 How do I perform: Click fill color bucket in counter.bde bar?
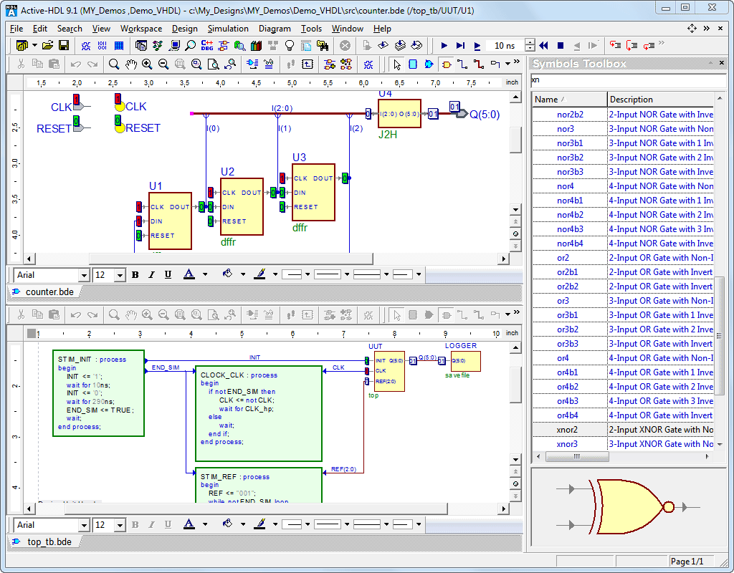[227, 274]
